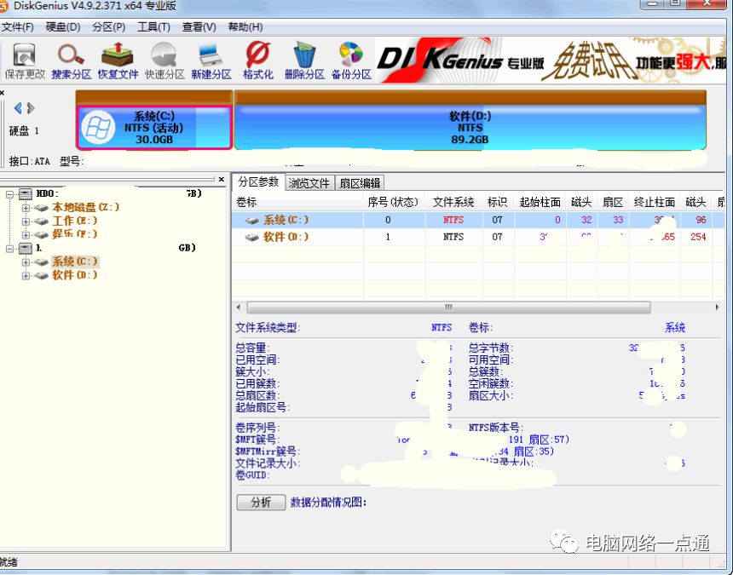This screenshot has height=575, width=733.
Task: Click drive icon of 软件(D:) table row
Action: pos(252,238)
